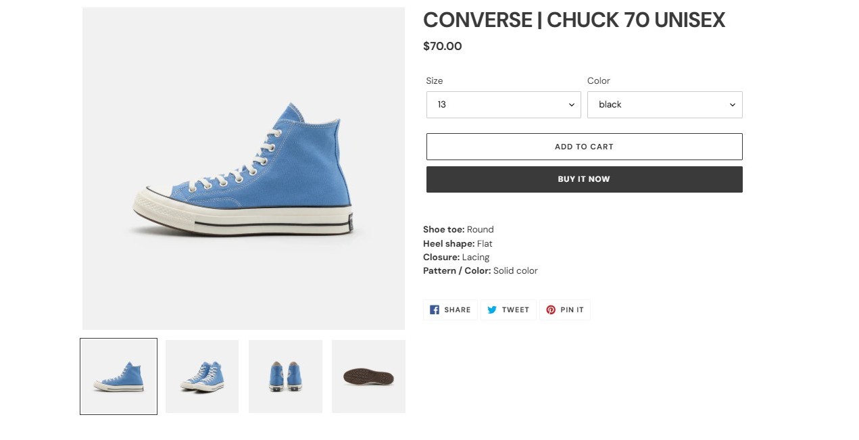The height and width of the screenshot is (440, 859).
Task: Click the Converse Chuck 70 Unisex title
Action: coord(574,20)
